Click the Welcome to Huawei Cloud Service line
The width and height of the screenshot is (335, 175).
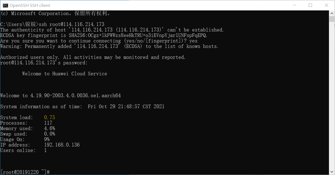pos(65,74)
